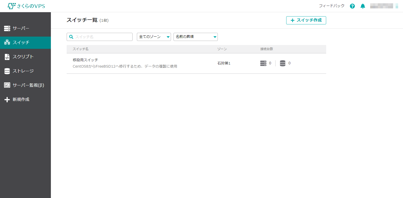This screenshot has width=403, height=198.
Task: Expand the 全てのゾーン zone dropdown
Action: (x=154, y=37)
